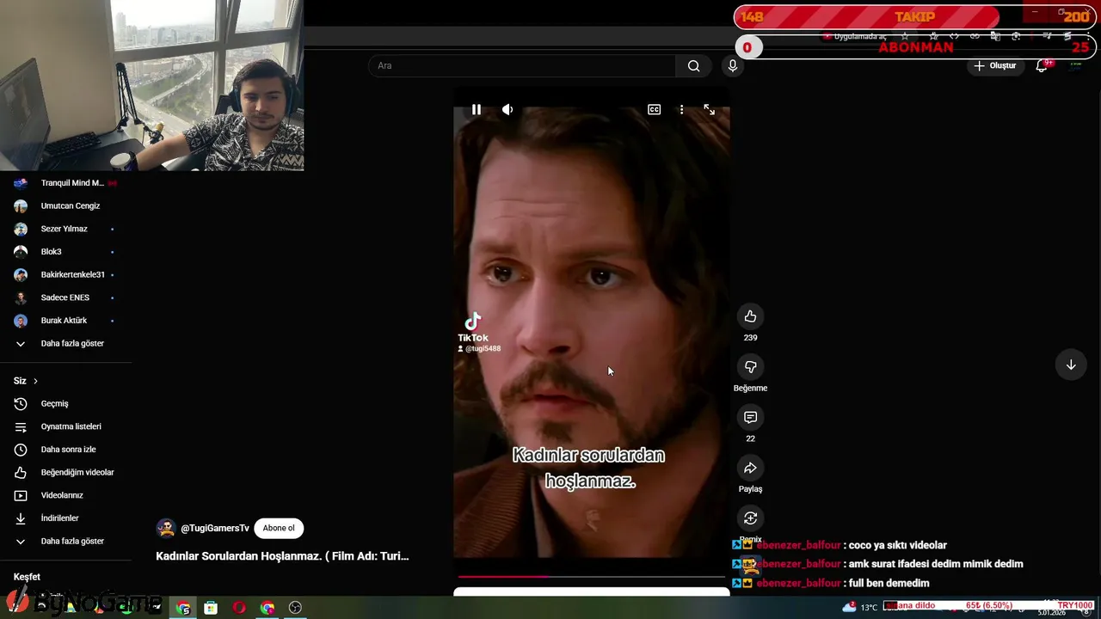Open the Siz section chevron
Screen dimensions: 1101x619
[x=35, y=381]
